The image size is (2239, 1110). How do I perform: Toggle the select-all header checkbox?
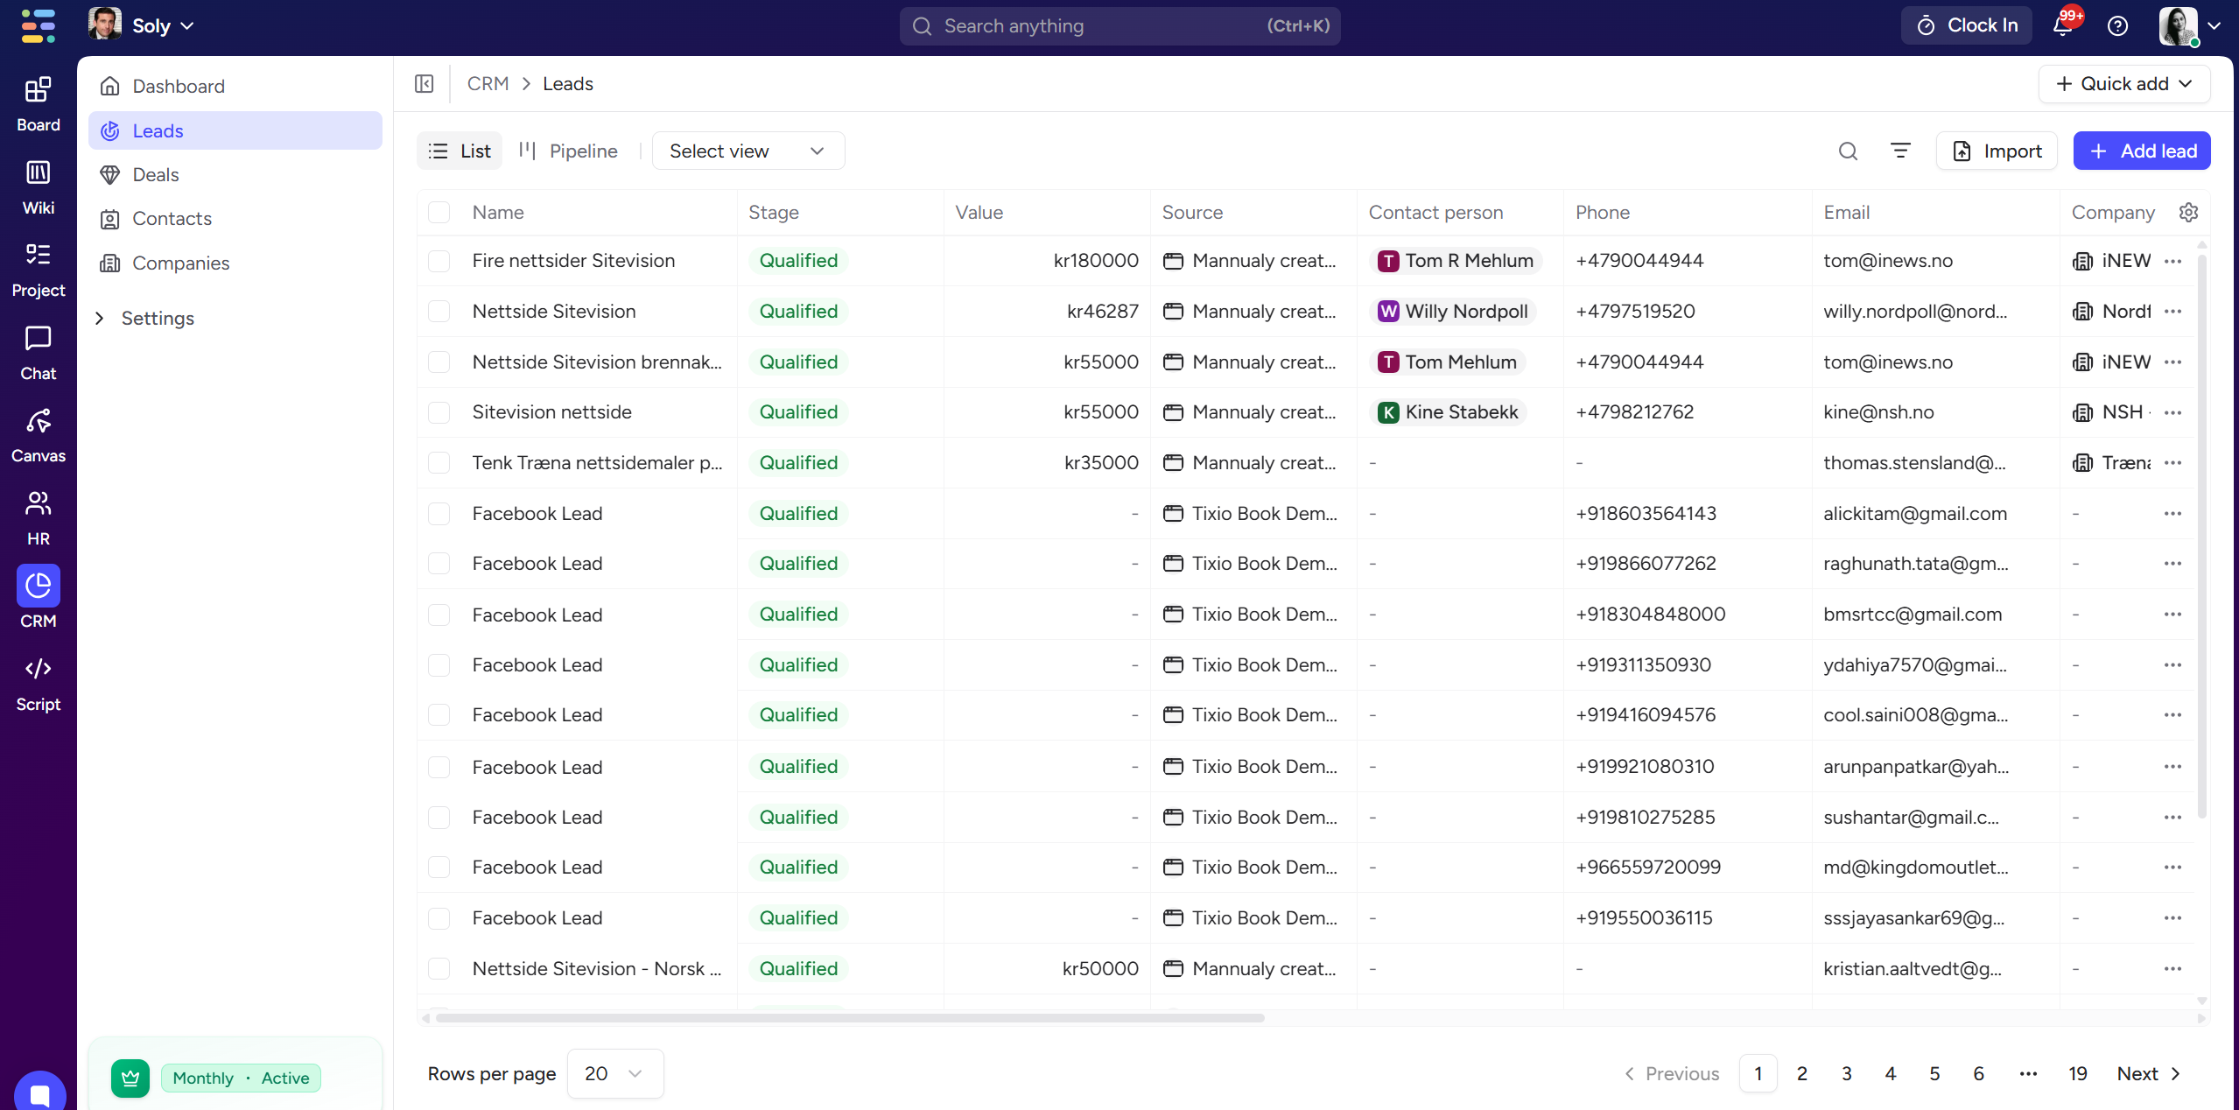click(439, 213)
